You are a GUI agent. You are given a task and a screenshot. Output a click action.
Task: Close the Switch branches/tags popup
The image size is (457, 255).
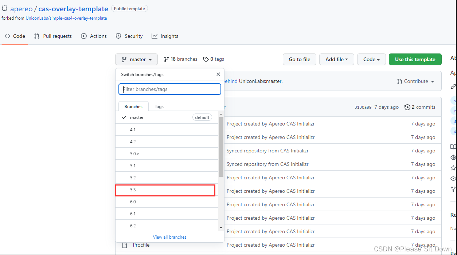click(x=218, y=74)
